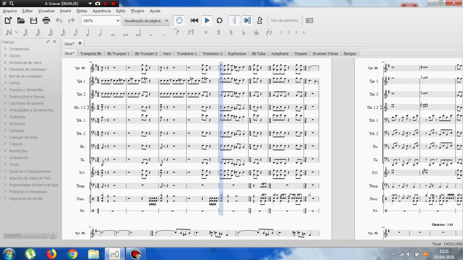Select the double whole note duration
Screen dimensions: 463x260
tap(126, 35)
